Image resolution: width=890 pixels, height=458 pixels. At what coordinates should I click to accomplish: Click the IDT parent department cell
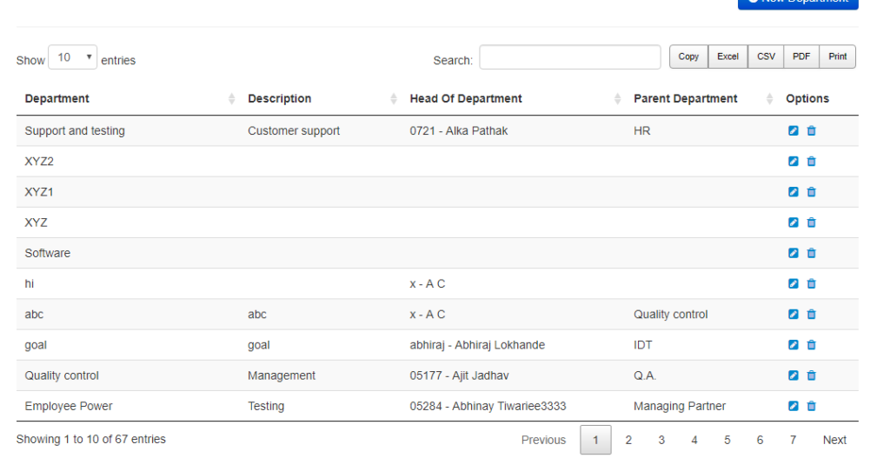click(x=643, y=345)
